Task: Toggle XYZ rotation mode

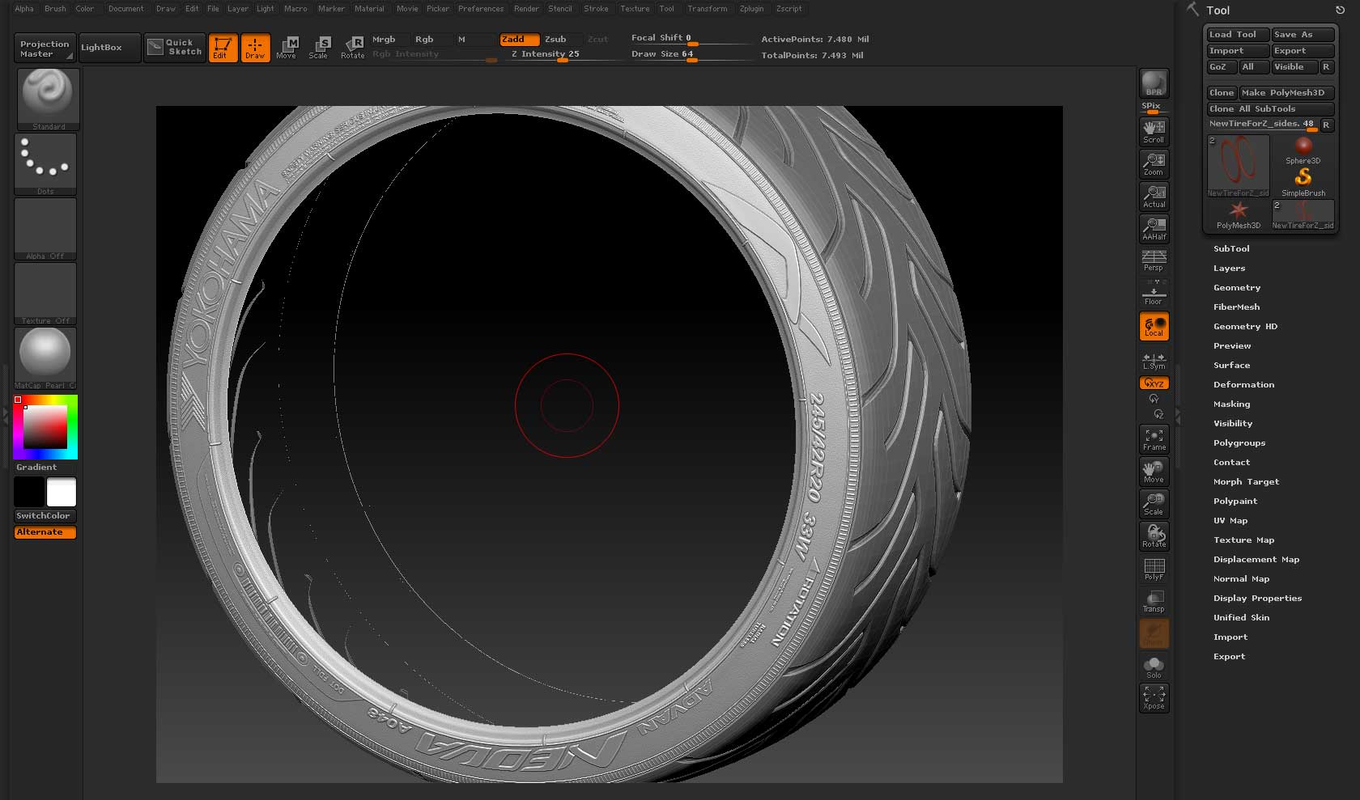Action: click(1154, 383)
